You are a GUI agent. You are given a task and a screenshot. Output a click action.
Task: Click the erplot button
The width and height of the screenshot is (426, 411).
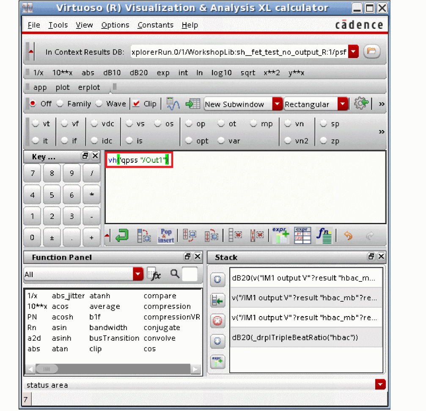coord(89,87)
